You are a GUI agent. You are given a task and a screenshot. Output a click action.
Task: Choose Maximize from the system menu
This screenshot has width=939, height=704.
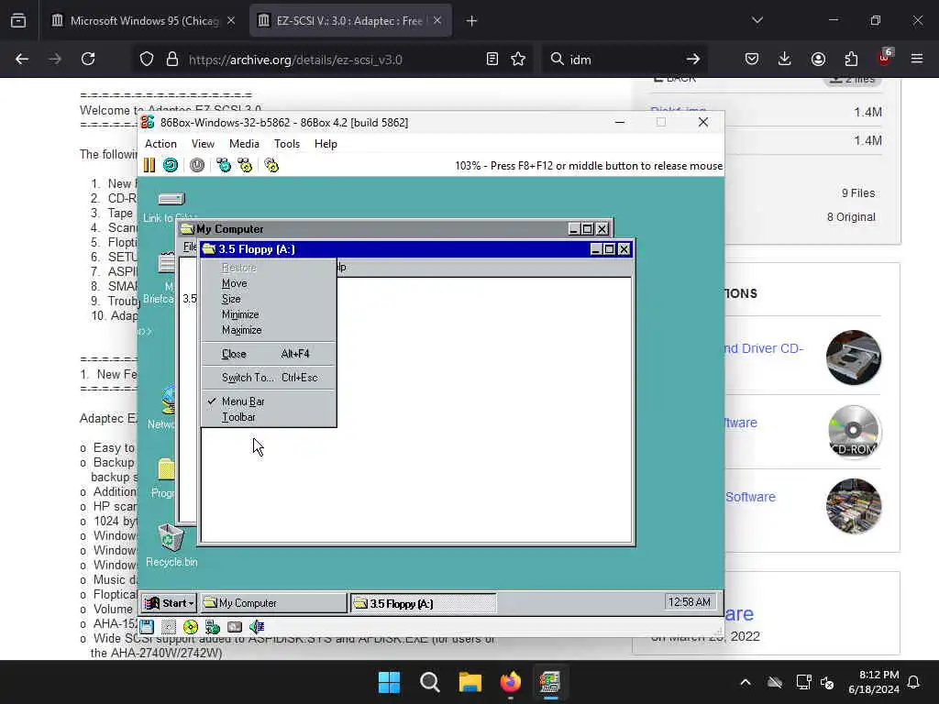(x=269, y=330)
